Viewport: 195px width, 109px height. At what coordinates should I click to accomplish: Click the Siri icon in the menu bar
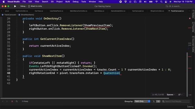(x=171, y=2)
